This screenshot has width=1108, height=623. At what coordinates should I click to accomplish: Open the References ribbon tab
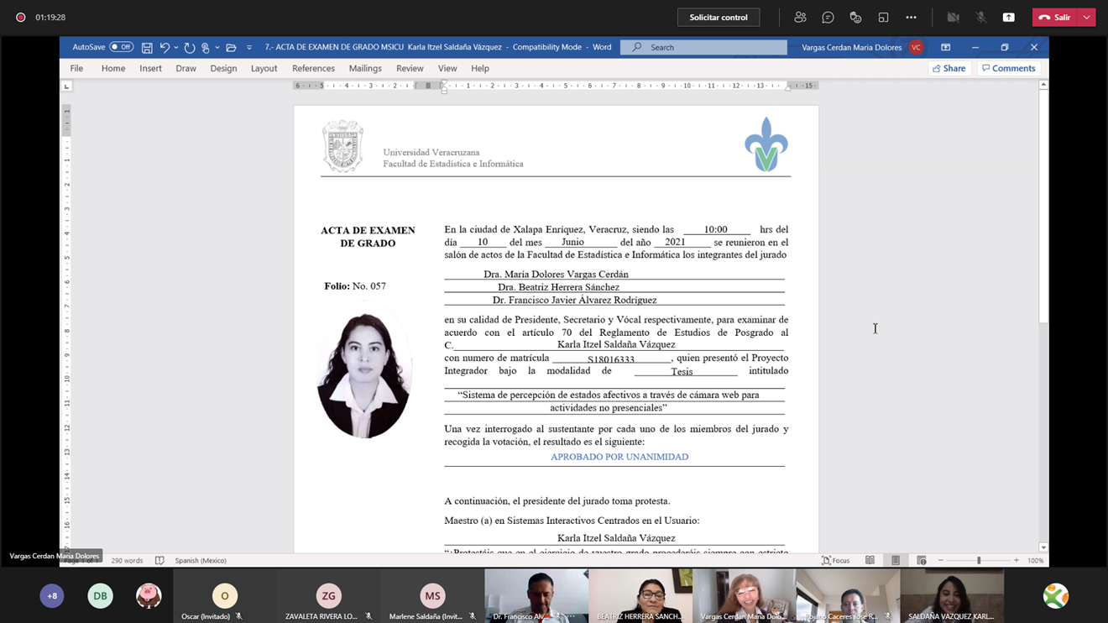coord(313,69)
